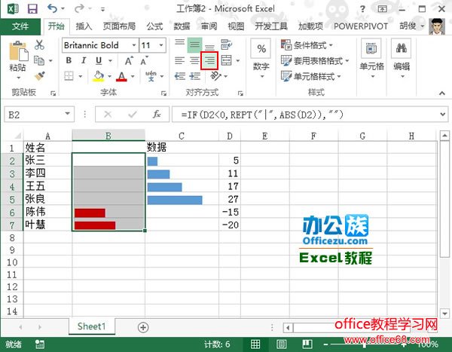
Task: Decrease indent in alignment group
Action: point(180,76)
